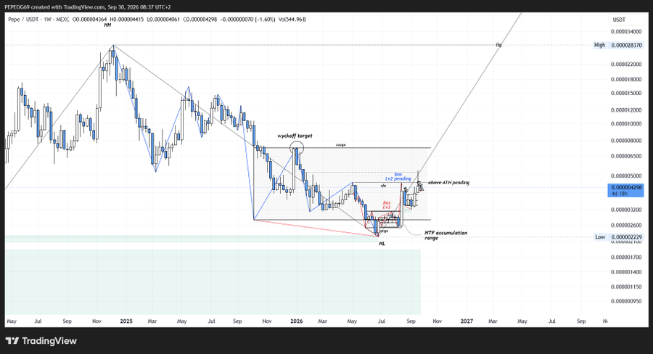Click the 2025 year label on time axis
This screenshot has height=354, width=653.
[x=126, y=321]
